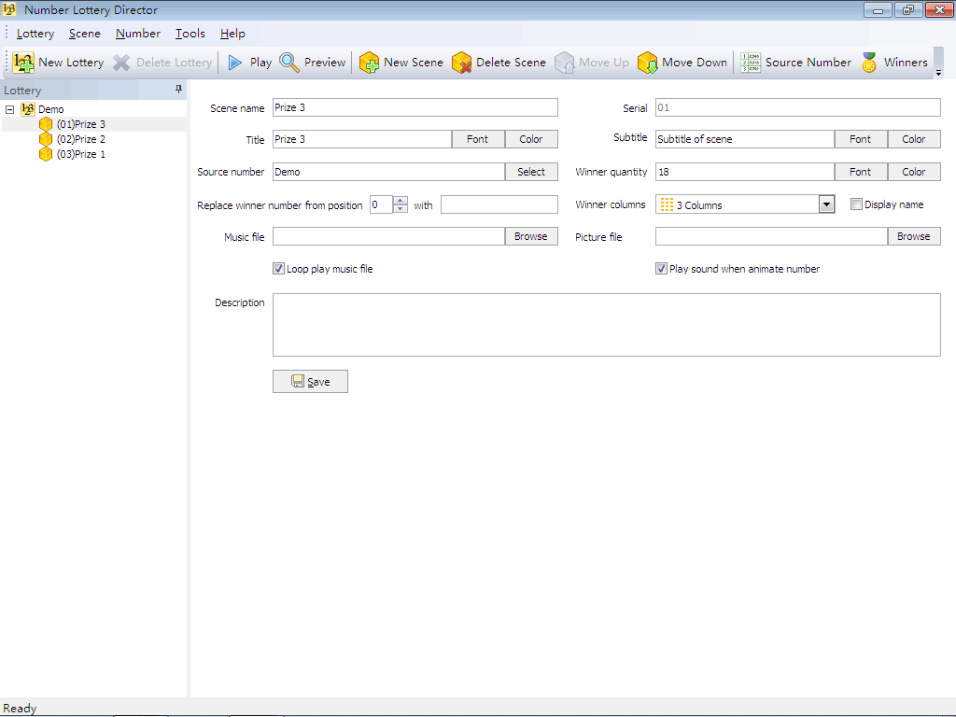Click the Source number Select button
The height and width of the screenshot is (717, 956).
[x=531, y=172]
